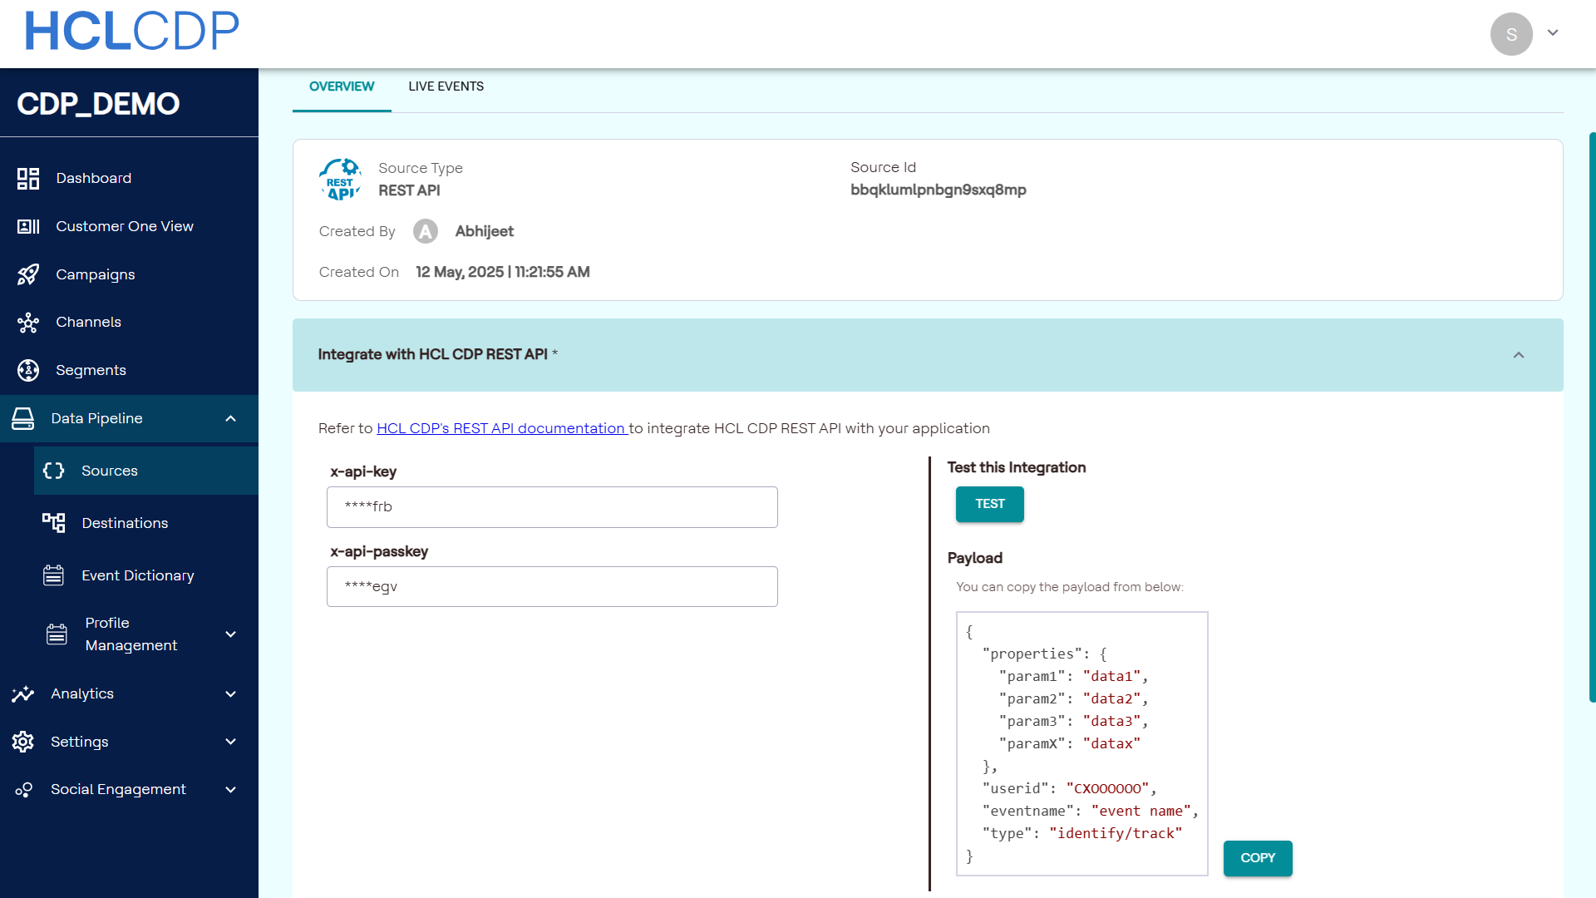Click the Campaigns rocket icon
The width and height of the screenshot is (1596, 898).
point(28,274)
